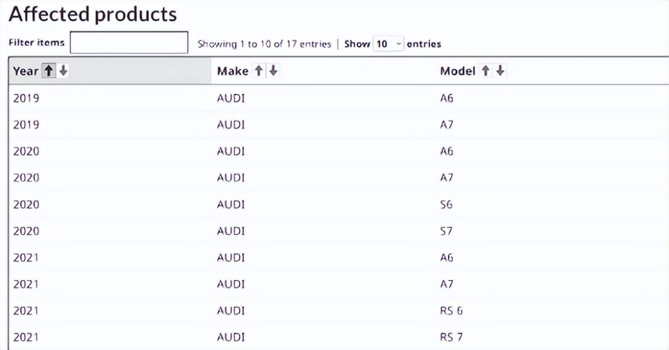Select the 2021 AUDI RS 6 row

(339, 311)
